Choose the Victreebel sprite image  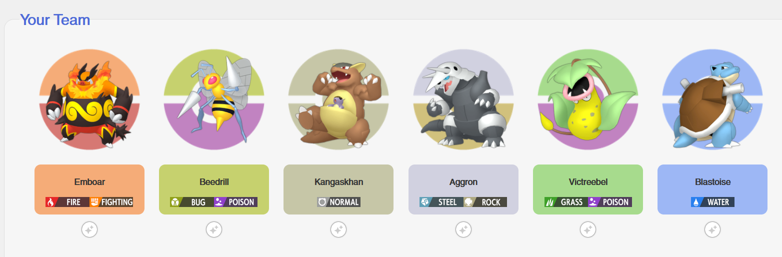pos(588,99)
